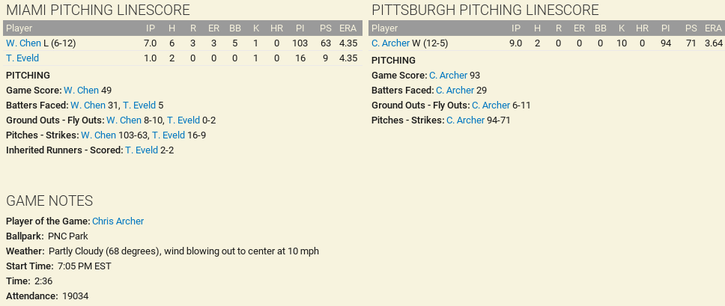Select C. Archer in Pittsburgh Ground Outs line
This screenshot has height=306, width=725.
(491, 105)
